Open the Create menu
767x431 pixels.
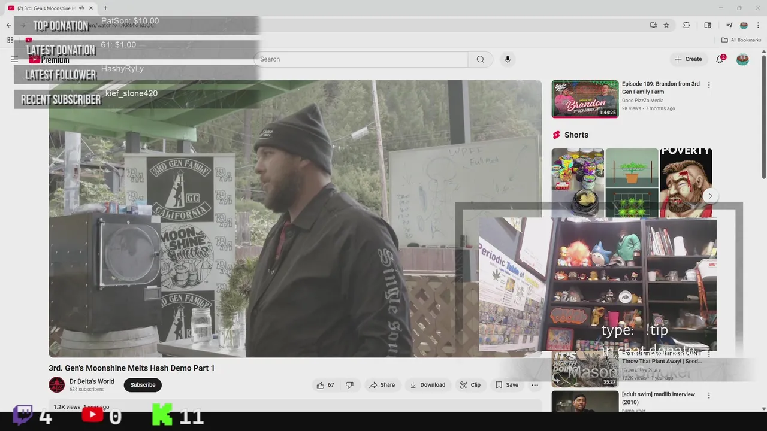[688, 59]
